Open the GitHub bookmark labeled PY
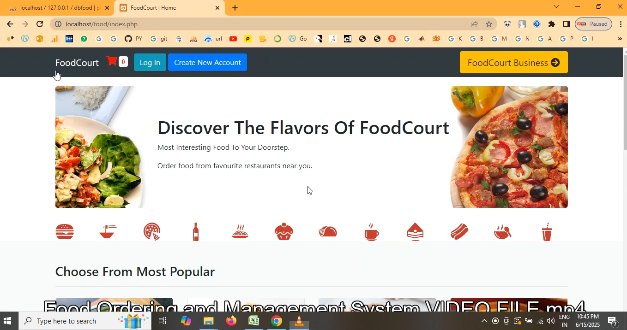 coord(133,39)
